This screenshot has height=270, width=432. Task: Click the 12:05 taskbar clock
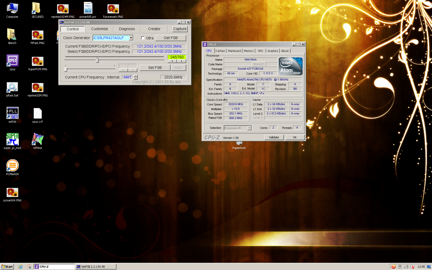pos(421,267)
